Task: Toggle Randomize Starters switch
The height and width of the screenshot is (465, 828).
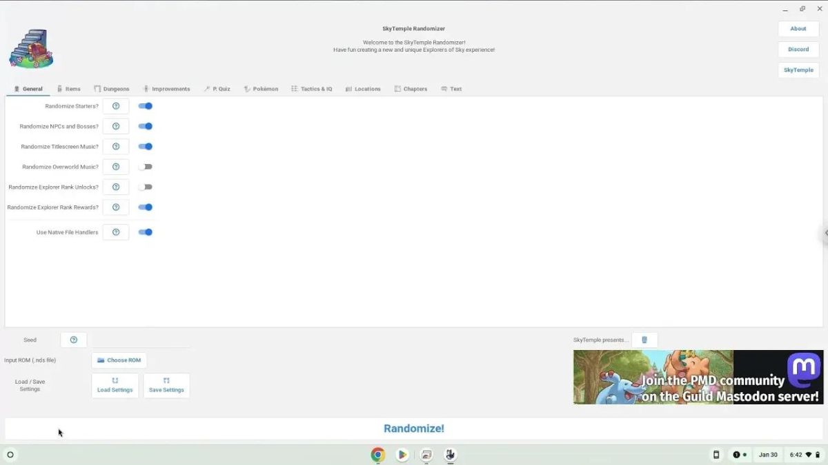Action: (x=145, y=106)
